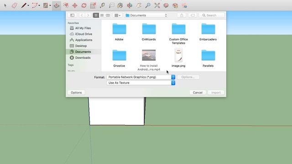Switch file browser to list view
292x164 pixels.
pyautogui.click(x=102, y=15)
